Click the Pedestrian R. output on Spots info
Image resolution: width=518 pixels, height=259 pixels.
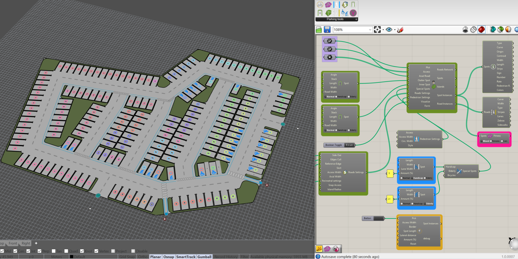click(503, 86)
